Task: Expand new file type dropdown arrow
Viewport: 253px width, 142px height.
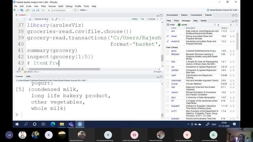Action: point(18,10)
